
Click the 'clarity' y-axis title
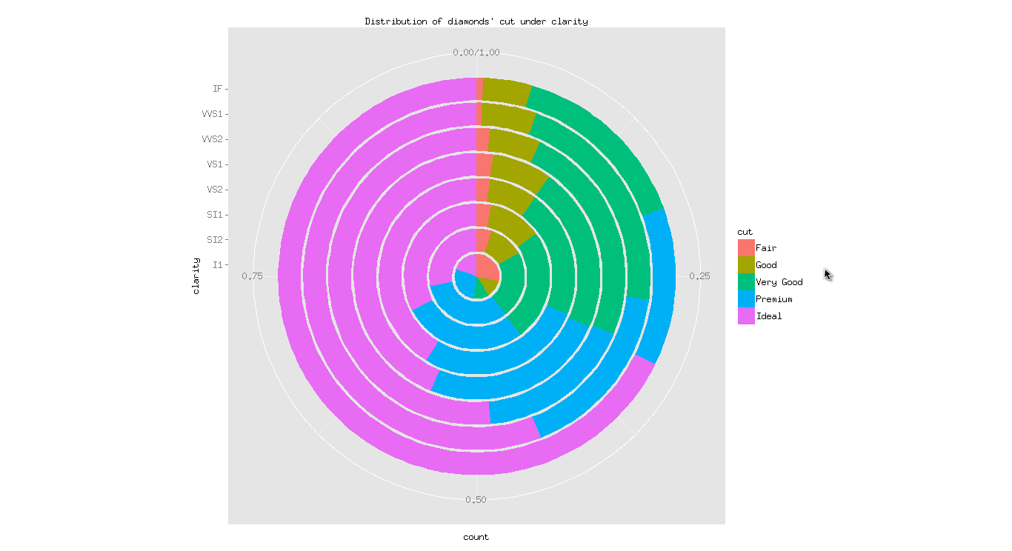tap(196, 275)
